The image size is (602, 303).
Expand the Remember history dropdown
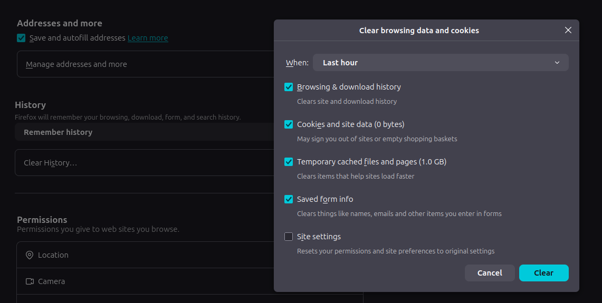click(142, 132)
